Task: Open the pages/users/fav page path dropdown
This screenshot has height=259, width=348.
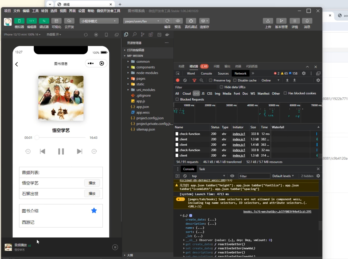Action: [x=142, y=21]
